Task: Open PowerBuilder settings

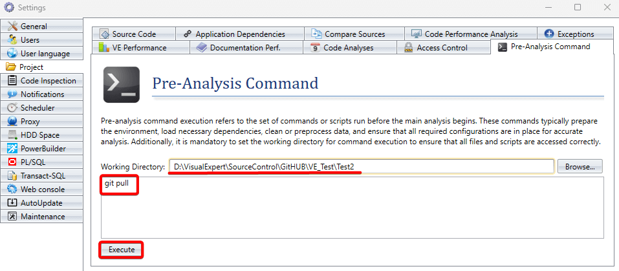Action: (41, 149)
